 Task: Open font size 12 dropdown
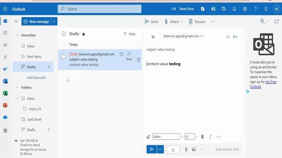tap(197, 137)
